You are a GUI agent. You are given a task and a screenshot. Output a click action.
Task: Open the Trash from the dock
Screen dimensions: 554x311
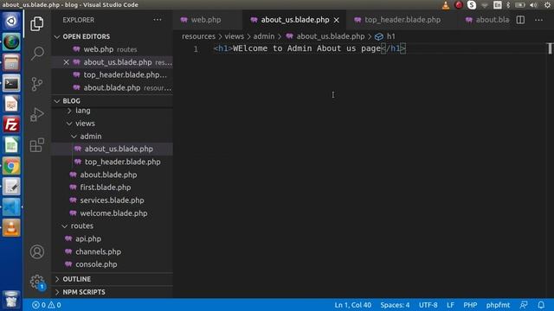pos(11,300)
